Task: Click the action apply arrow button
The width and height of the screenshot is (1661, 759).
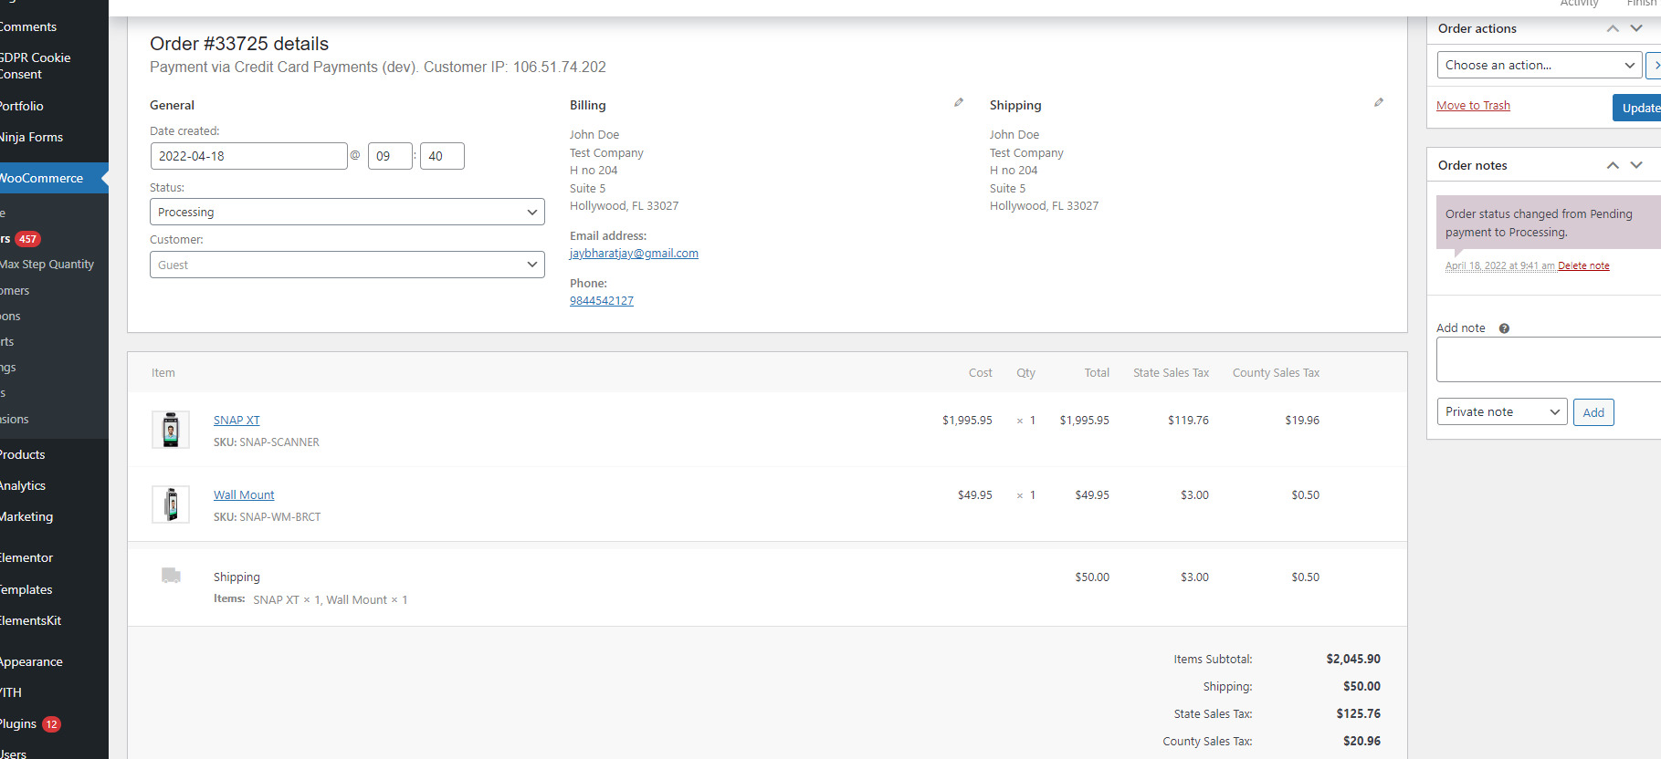Action: [1655, 65]
